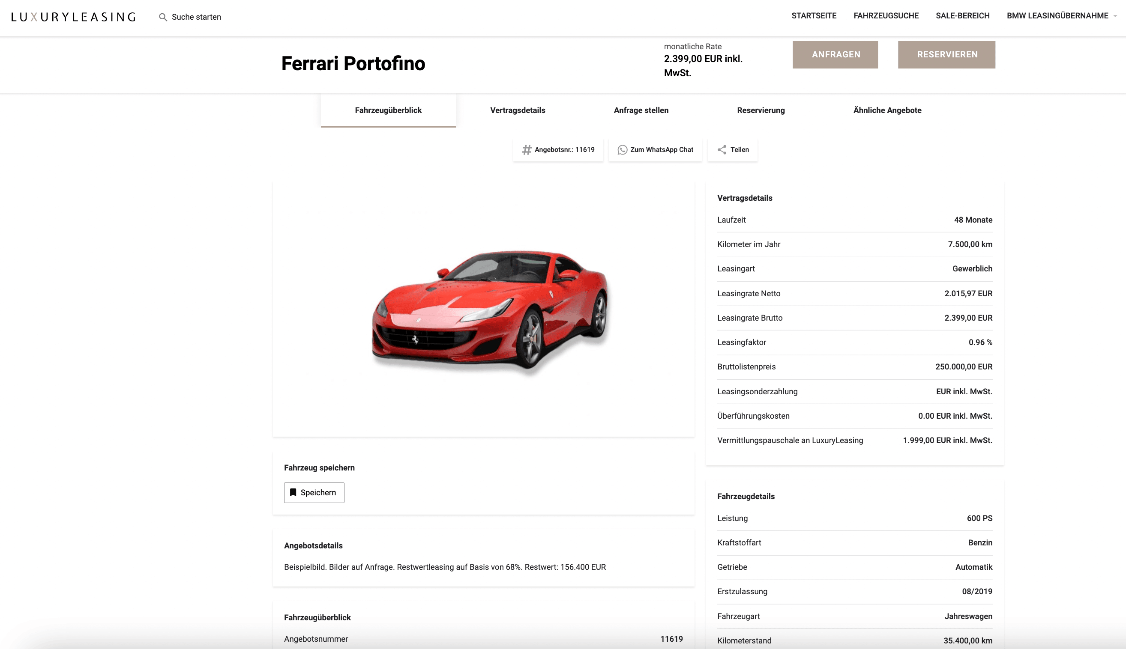Show the Ähnliche Angebote tab

point(887,110)
